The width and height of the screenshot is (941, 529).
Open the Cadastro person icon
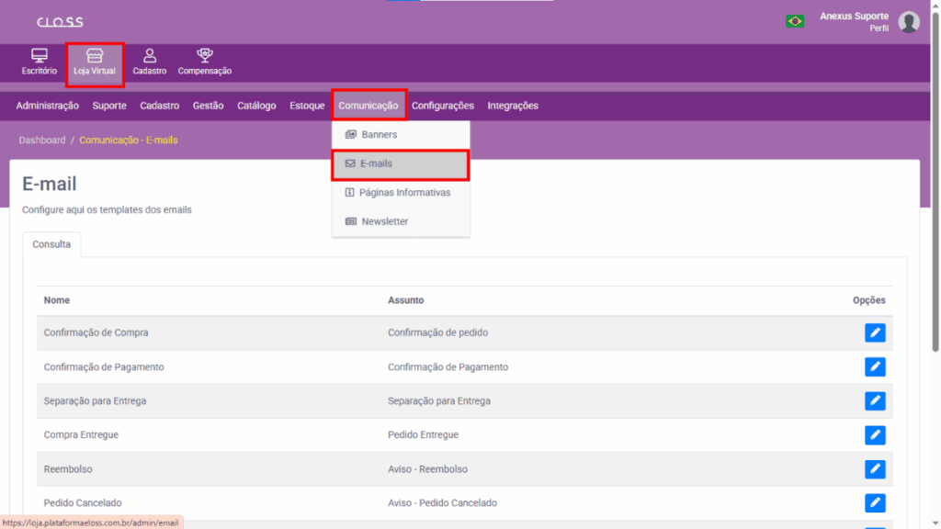(150, 57)
